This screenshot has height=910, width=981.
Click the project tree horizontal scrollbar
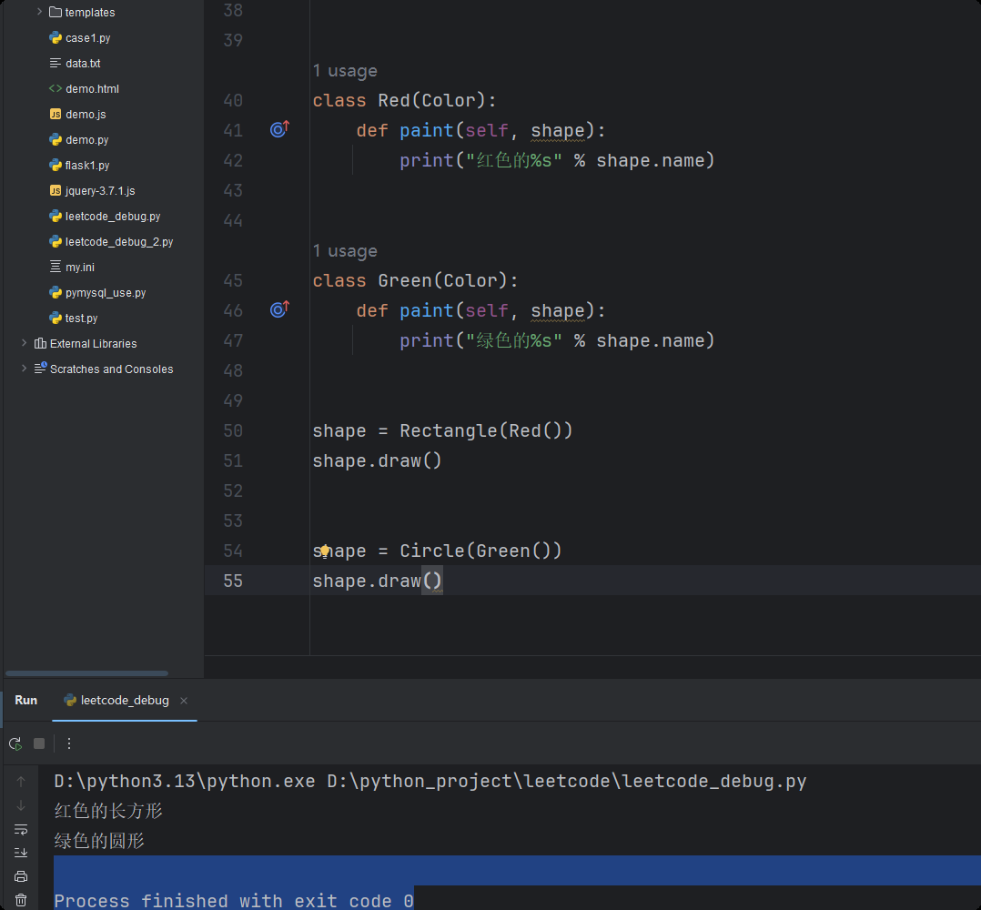click(x=86, y=673)
